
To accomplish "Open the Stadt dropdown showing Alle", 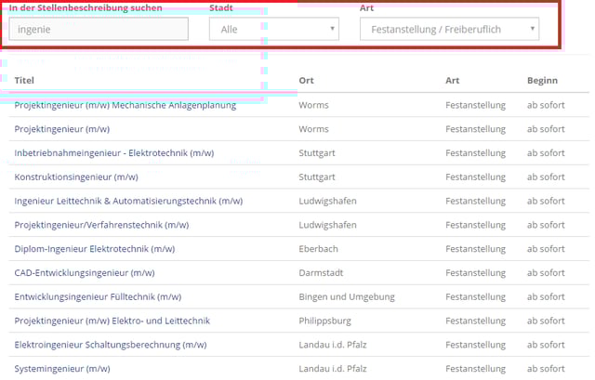I will coord(274,29).
